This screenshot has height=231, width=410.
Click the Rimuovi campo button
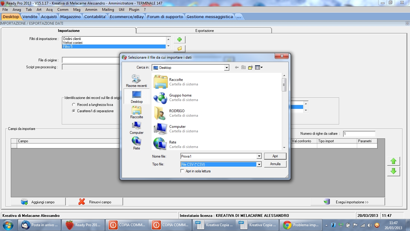point(95,202)
